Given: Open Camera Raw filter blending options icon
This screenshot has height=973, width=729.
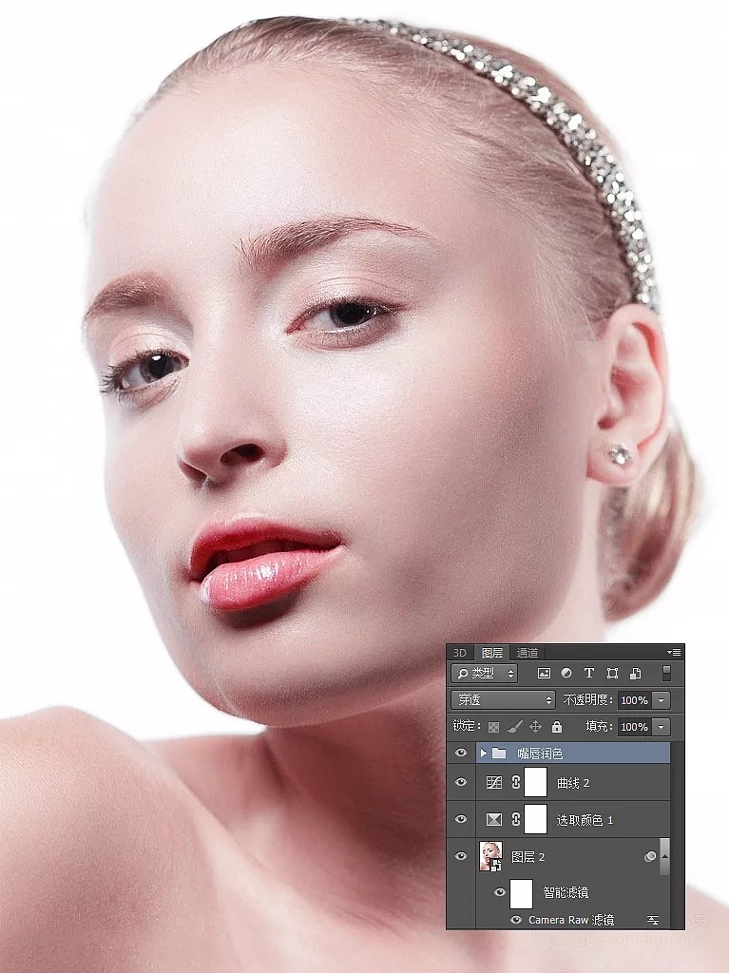Looking at the screenshot, I should (x=653, y=920).
